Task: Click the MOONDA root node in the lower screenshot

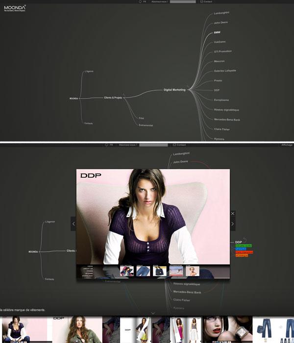Action: pos(33,252)
